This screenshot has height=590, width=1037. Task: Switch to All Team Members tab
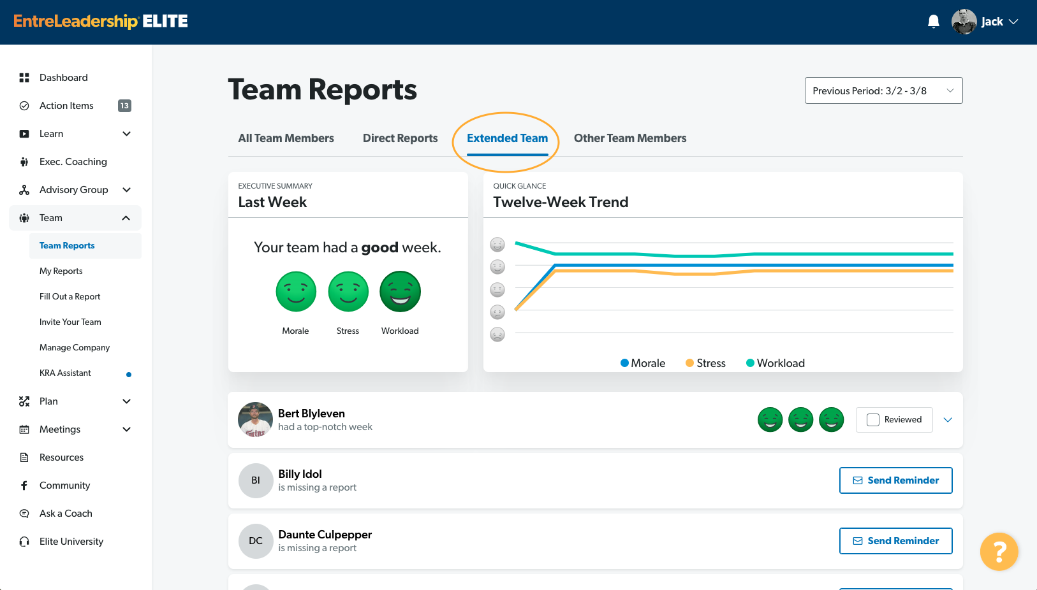pos(286,138)
